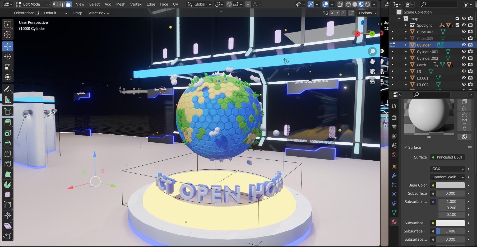The height and width of the screenshot is (247, 477).
Task: Open the Render properties tab
Action: [x=394, y=117]
